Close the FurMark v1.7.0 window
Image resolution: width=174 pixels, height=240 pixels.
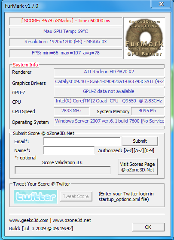pyautogui.click(x=161, y=4)
